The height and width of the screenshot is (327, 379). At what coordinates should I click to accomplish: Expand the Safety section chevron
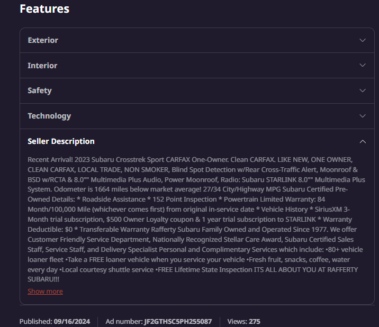tap(362, 90)
